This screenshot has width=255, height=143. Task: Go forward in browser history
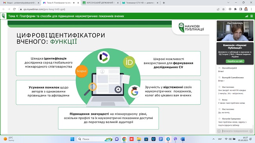click(9, 9)
